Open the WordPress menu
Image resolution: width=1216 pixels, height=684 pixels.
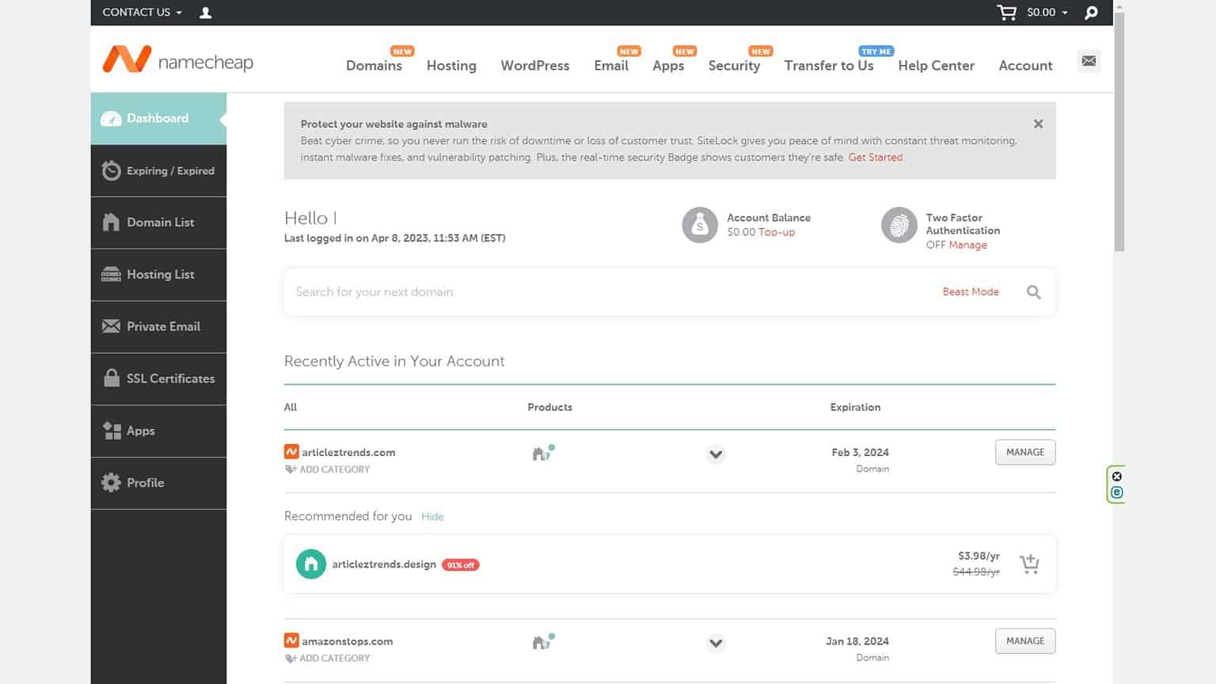click(535, 66)
